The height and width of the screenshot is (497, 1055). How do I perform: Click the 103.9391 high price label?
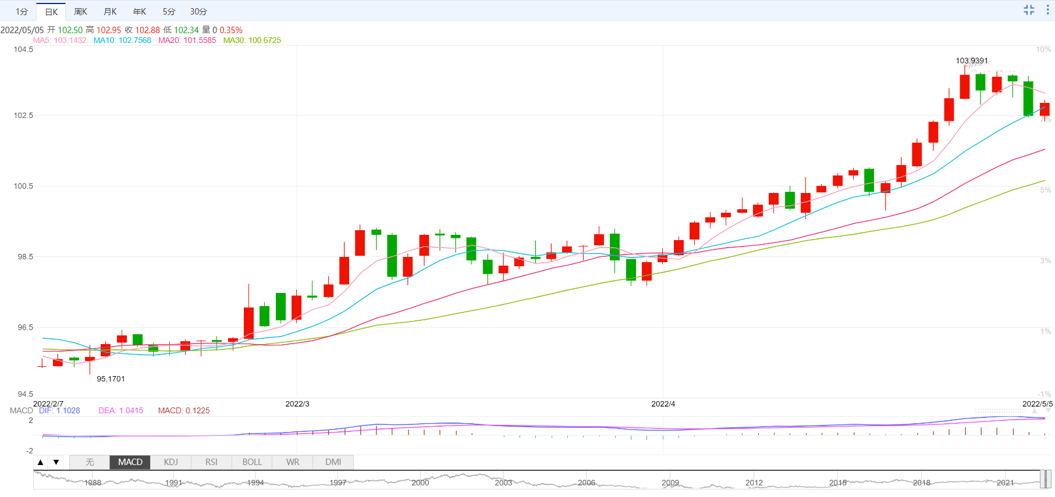click(x=972, y=61)
